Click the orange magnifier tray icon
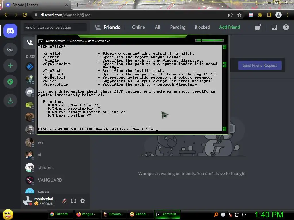Screen dimensions: 294x220 pyautogui.click(x=216, y=215)
